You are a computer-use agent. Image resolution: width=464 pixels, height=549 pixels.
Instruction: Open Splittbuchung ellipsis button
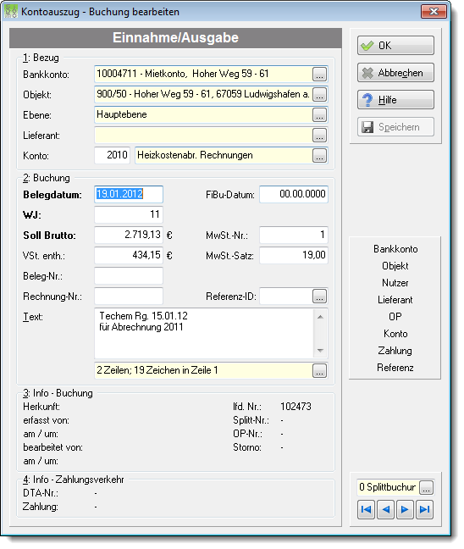pyautogui.click(x=426, y=488)
